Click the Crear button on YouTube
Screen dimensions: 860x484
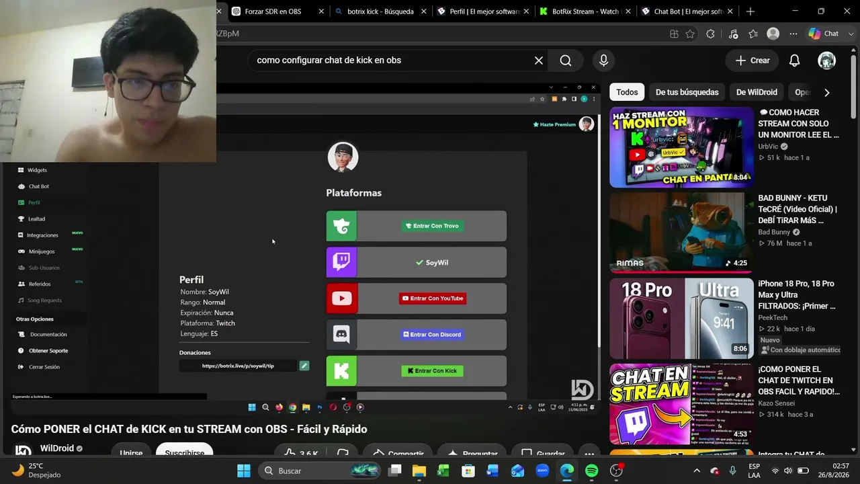752,61
